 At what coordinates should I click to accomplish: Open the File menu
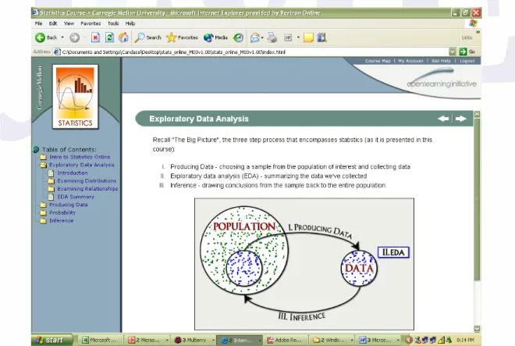pos(38,23)
